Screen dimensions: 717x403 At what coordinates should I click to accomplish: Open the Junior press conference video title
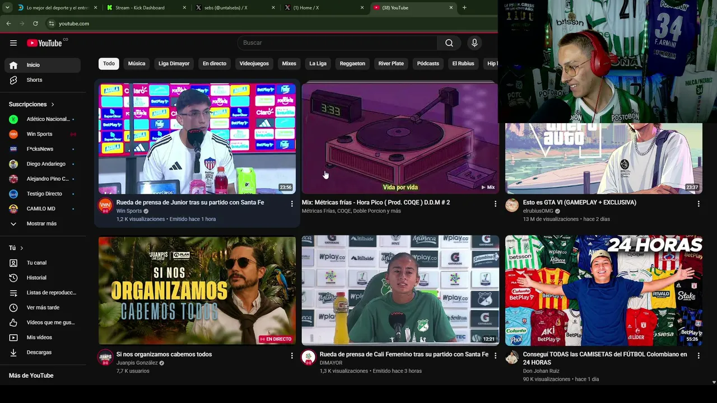tap(190, 203)
